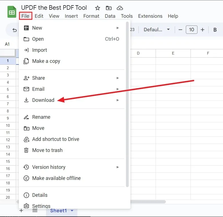223x217 pixels.
Task: Click the Ctrl+O shortcut text on Open row
Action: (x=112, y=39)
